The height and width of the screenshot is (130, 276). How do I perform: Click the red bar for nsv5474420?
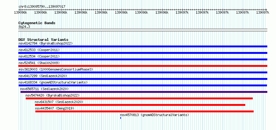tap(139, 98)
